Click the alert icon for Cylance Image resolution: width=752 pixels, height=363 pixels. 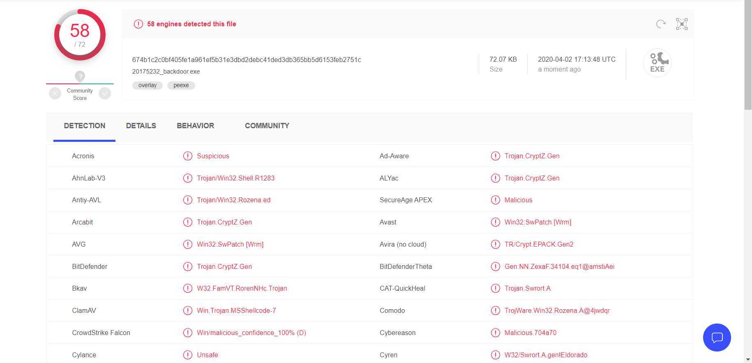tap(187, 355)
